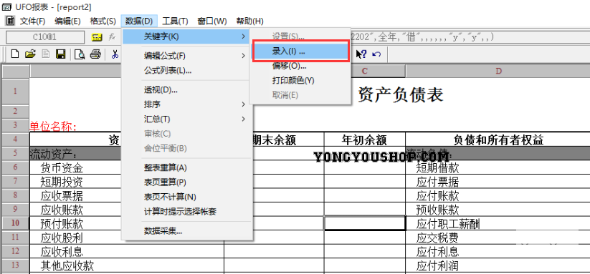This screenshot has width=590, height=274.
Task: Select column C header
Action: click(364, 71)
